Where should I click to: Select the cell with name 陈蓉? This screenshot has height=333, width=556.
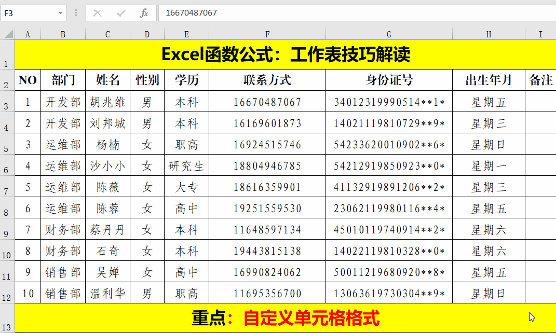click(108, 209)
